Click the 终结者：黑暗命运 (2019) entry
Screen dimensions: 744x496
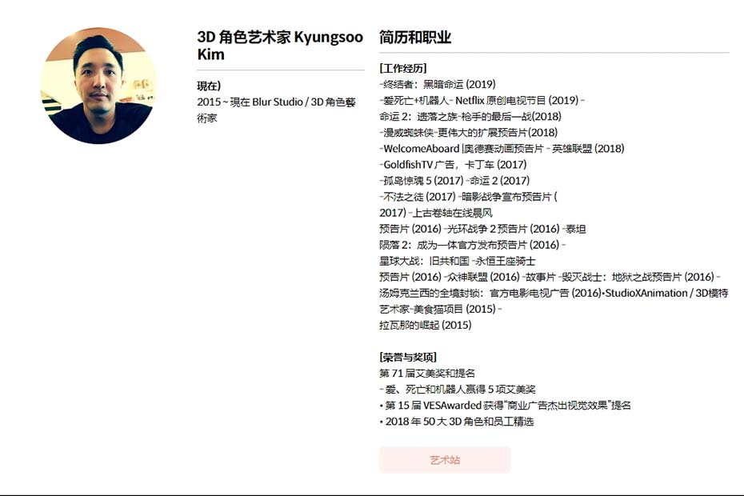pyautogui.click(x=438, y=85)
